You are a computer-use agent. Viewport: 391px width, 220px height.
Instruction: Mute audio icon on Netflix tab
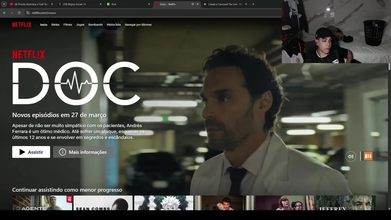tap(192, 4)
